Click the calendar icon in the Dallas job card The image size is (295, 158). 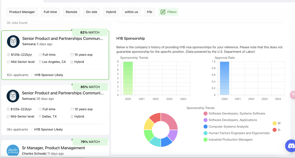[x=72, y=109]
